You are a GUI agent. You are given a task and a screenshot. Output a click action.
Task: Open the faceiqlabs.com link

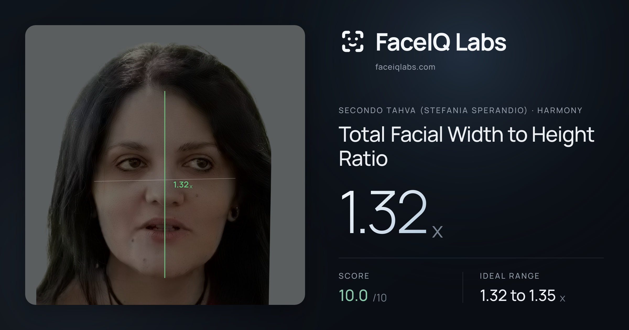click(405, 67)
